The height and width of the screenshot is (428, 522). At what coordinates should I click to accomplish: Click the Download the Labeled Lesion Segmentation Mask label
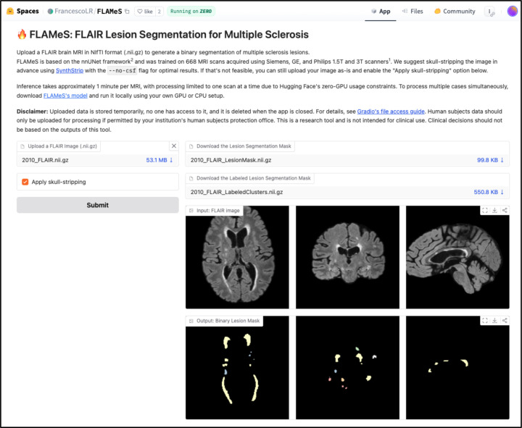click(249, 178)
